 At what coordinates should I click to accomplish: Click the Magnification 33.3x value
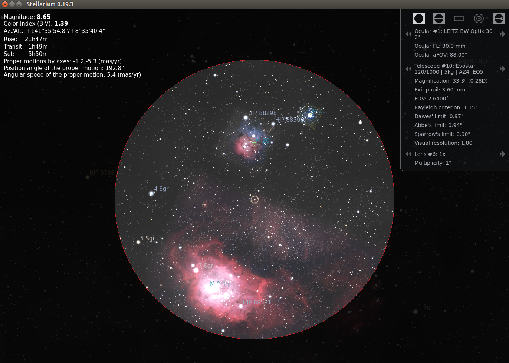451,81
